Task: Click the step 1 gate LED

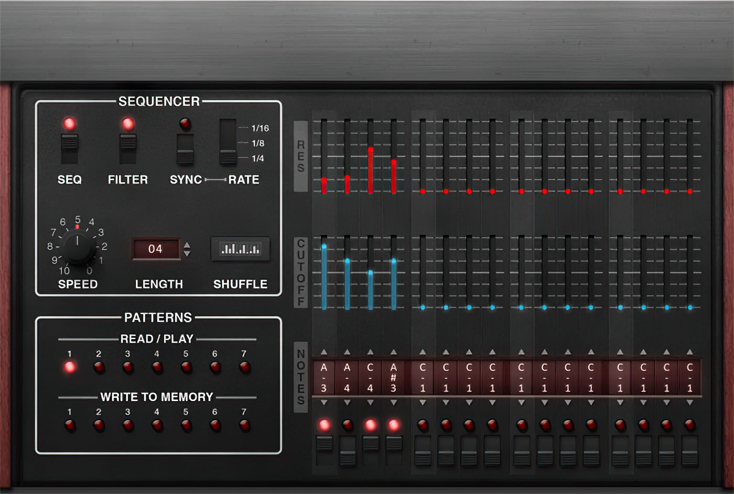Action: tap(325, 424)
